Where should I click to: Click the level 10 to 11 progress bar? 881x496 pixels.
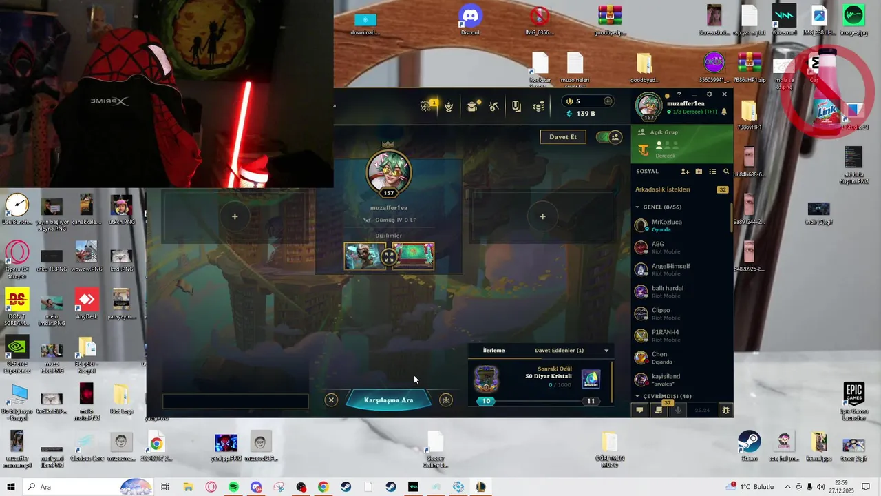pos(538,401)
